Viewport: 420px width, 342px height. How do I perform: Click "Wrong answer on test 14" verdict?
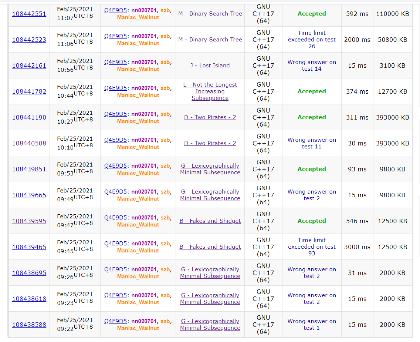[312, 66]
